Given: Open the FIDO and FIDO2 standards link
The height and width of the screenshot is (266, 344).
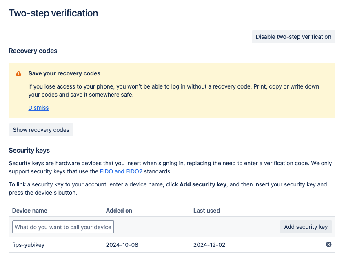Looking at the screenshot, I should pyautogui.click(x=121, y=171).
